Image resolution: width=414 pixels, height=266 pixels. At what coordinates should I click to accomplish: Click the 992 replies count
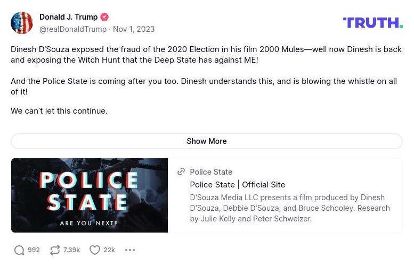[34, 250]
